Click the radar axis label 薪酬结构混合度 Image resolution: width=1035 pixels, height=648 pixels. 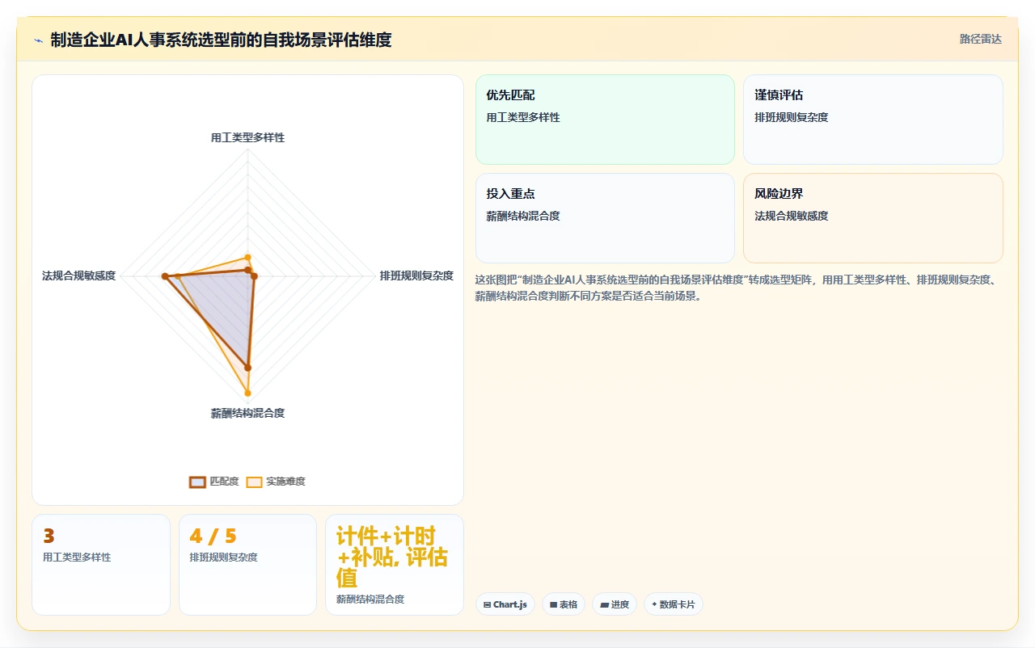pyautogui.click(x=247, y=413)
